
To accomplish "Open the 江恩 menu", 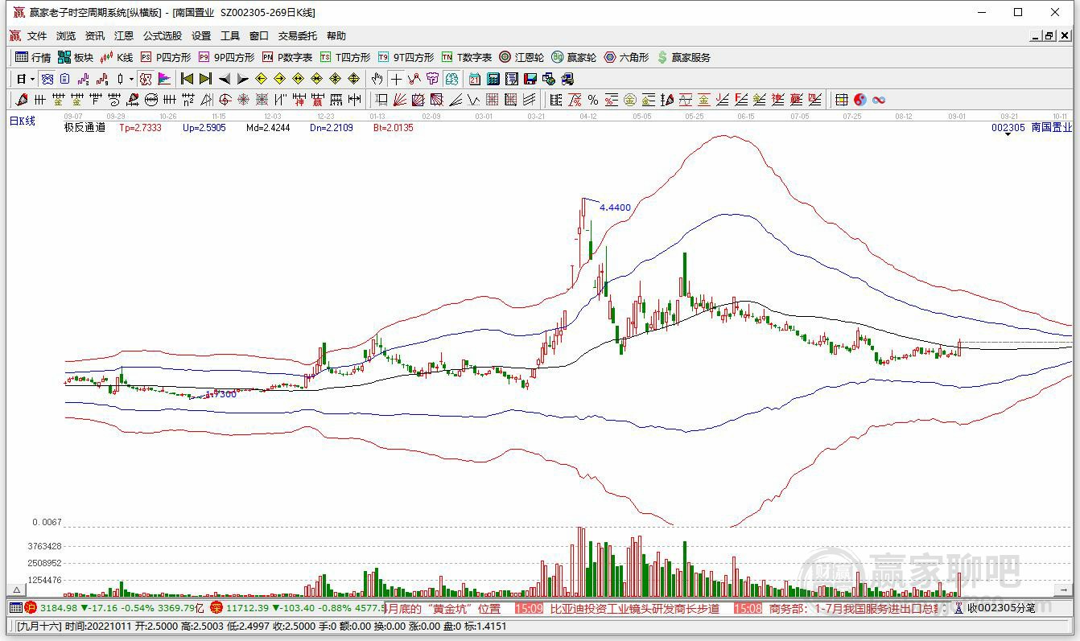I will [124, 36].
